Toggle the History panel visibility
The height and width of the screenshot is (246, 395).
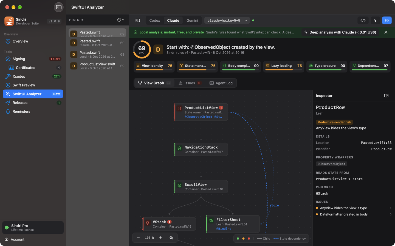138,20
